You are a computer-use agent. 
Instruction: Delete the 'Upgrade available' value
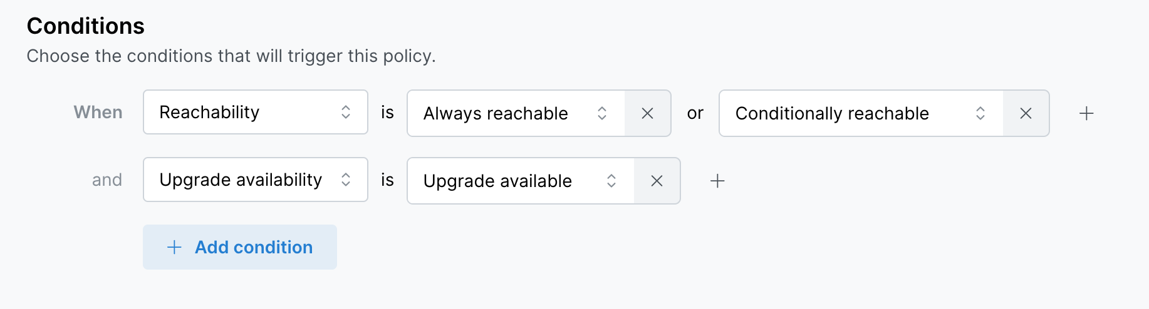657,181
